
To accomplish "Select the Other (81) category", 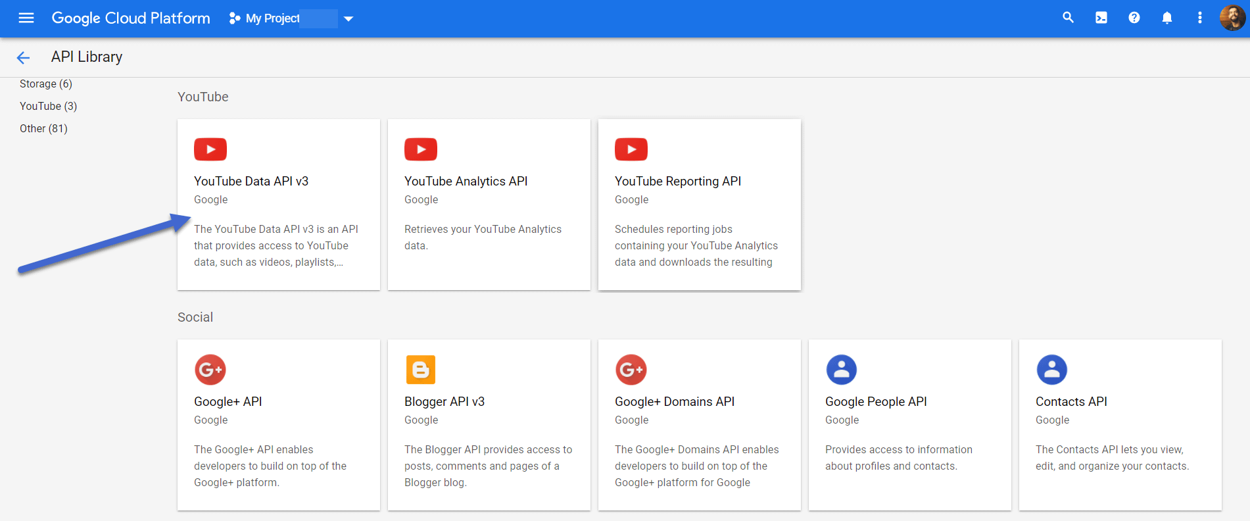I will 43,128.
